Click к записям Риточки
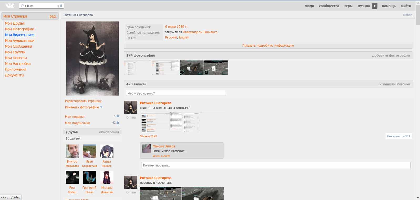Screen dimensions: 420x200 395,84
